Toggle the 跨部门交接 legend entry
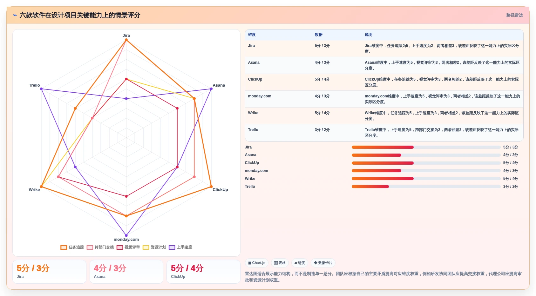Viewport: 536px width, 296px height. [100, 247]
